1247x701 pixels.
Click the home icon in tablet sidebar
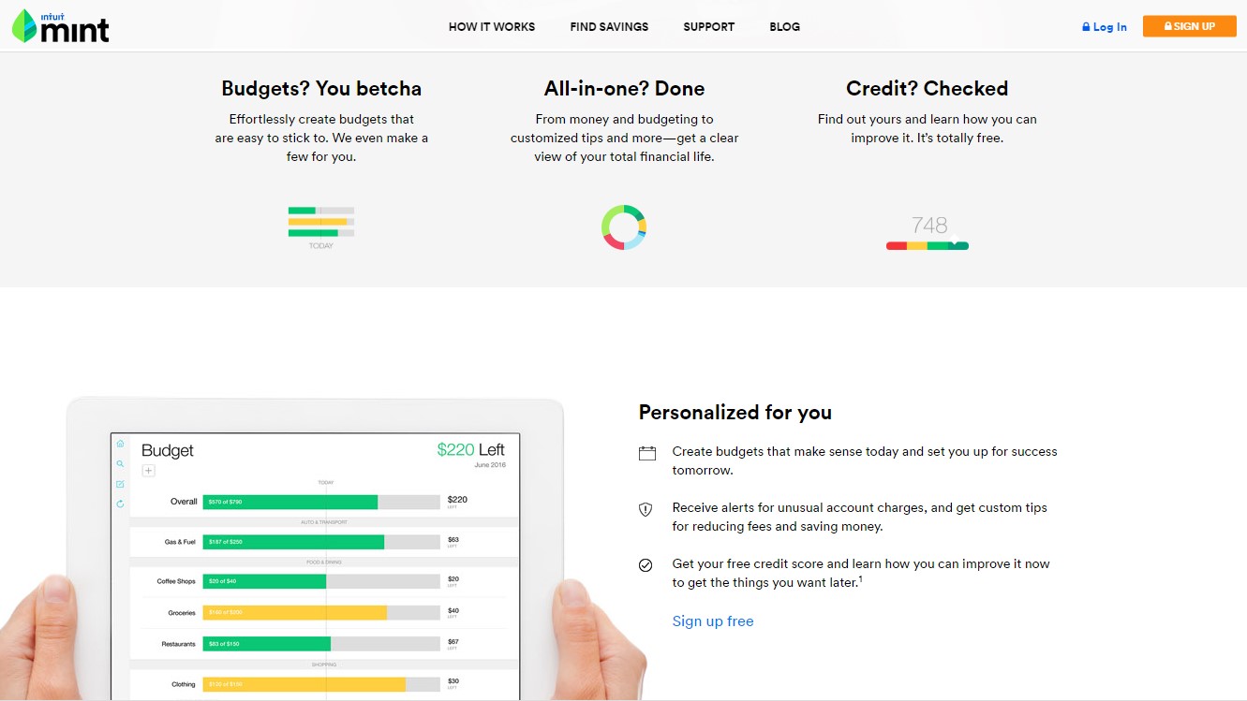pyautogui.click(x=120, y=444)
